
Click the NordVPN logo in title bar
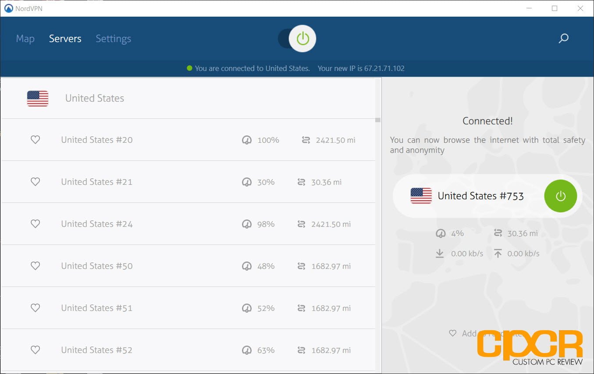8,8
